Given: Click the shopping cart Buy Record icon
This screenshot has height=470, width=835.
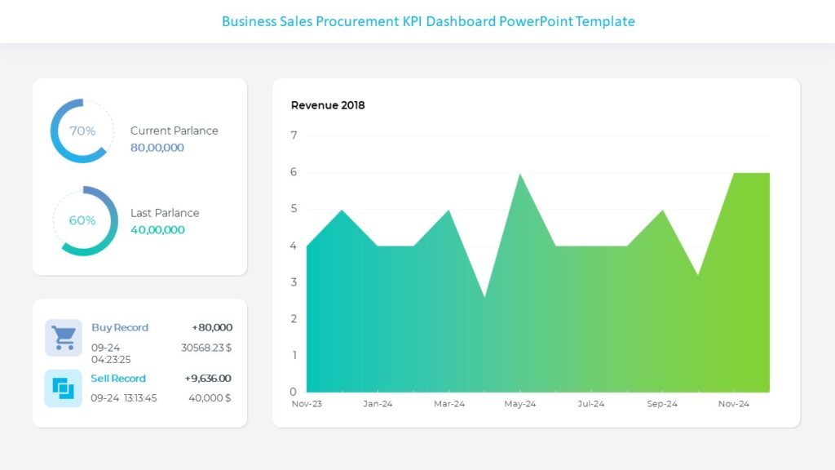Looking at the screenshot, I should click(64, 337).
